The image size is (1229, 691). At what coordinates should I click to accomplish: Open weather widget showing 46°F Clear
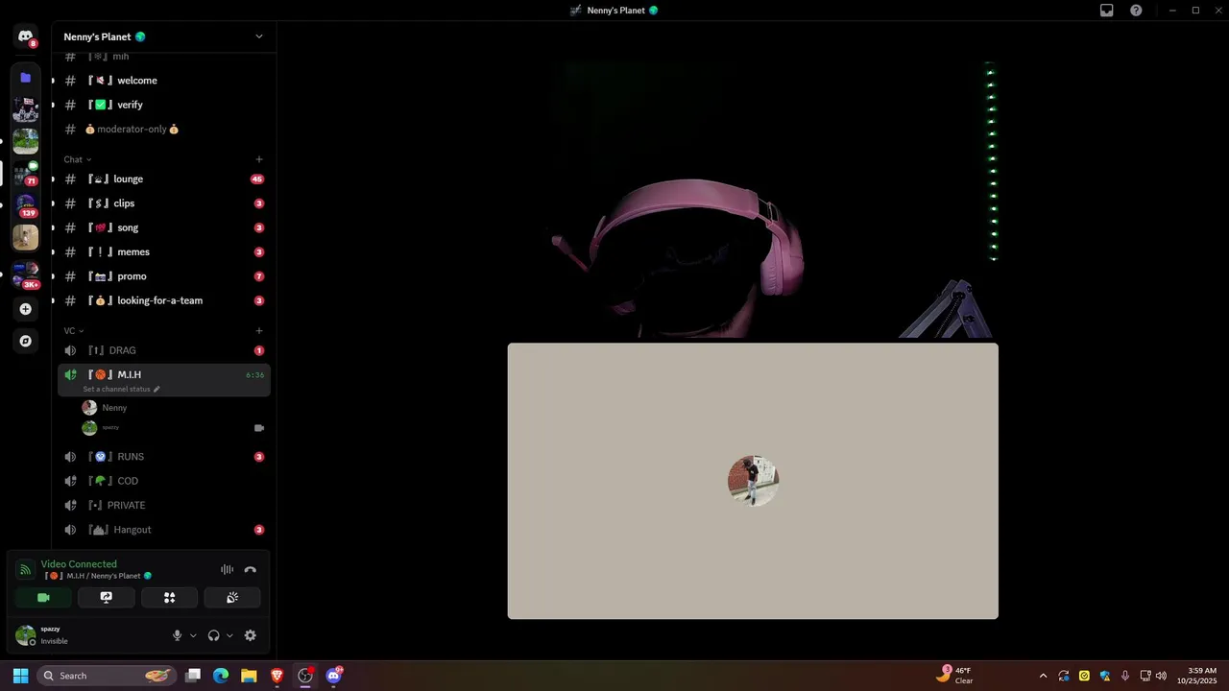[955, 676]
